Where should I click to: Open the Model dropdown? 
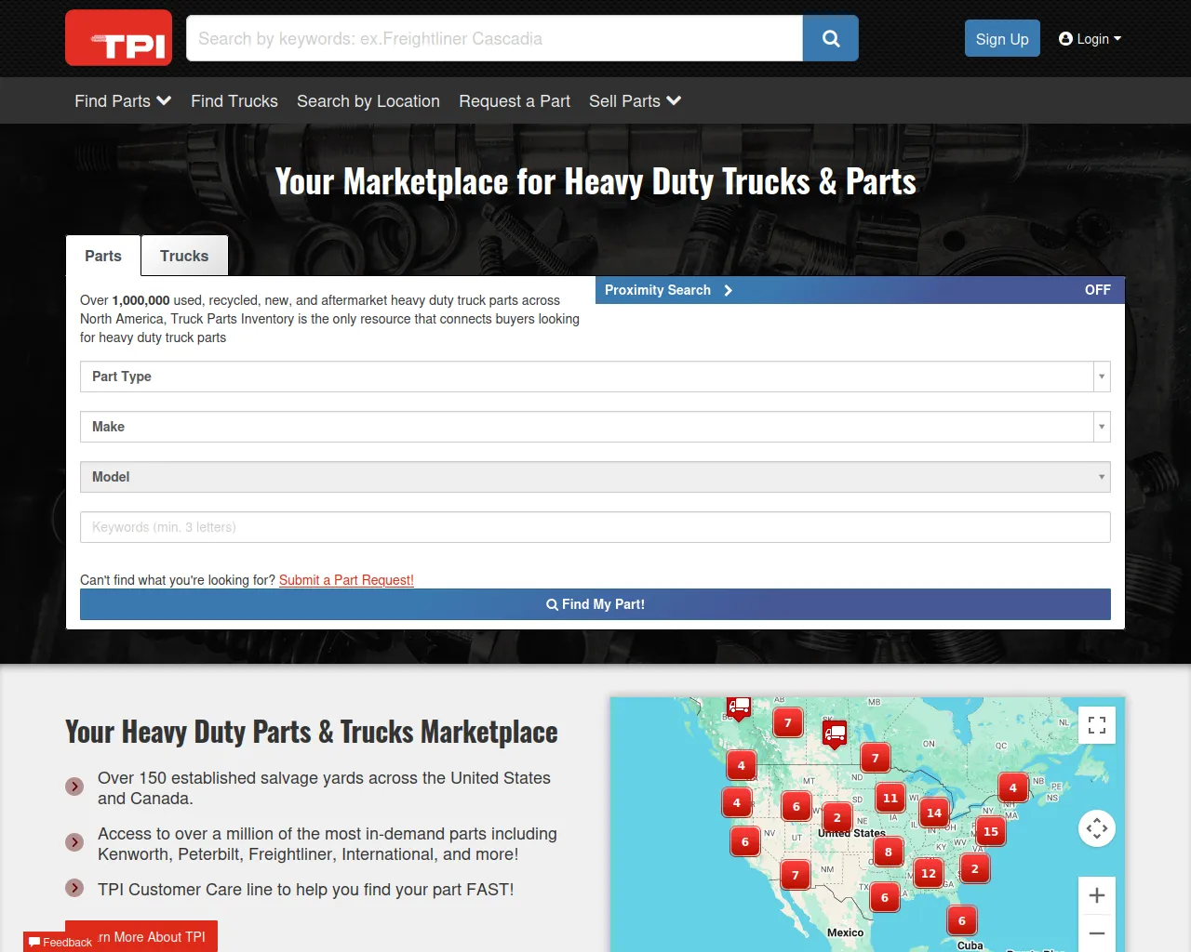click(595, 477)
